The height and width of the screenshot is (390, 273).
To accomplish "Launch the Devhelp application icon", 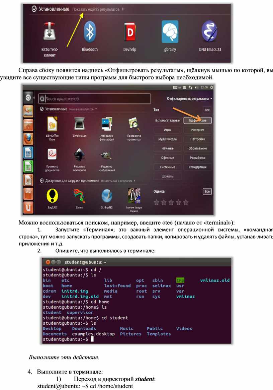I will pyautogui.click(x=130, y=32).
